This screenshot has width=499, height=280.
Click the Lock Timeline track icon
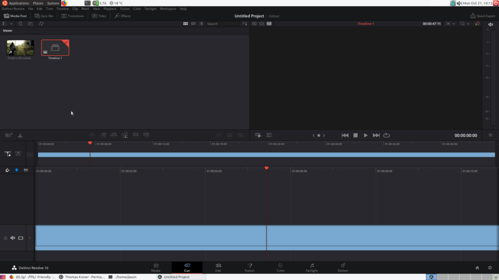click(x=8, y=154)
